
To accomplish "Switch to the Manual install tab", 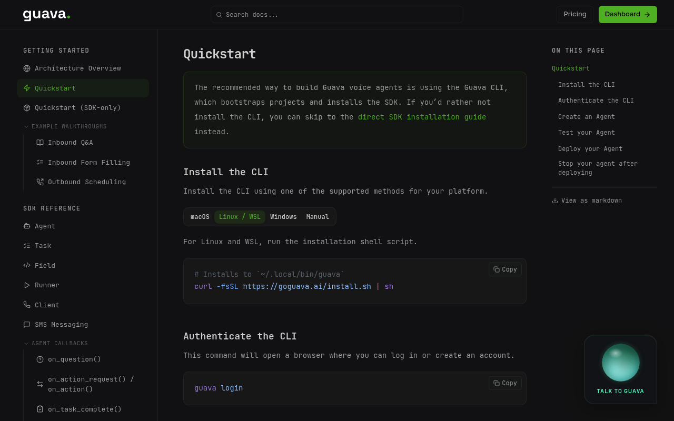I will (x=318, y=217).
